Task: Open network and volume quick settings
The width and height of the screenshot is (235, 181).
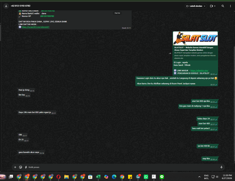Action: (x=215, y=177)
